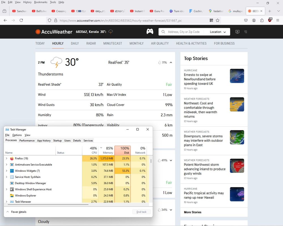283x226 pixels.
Task: Click the Address, City or Zip Code field
Action: coord(184,32)
